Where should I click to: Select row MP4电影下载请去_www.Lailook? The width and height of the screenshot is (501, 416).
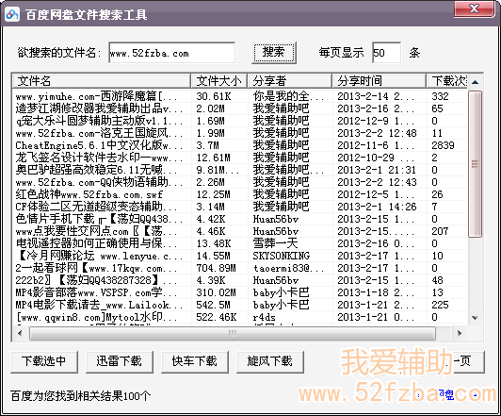tap(240, 305)
